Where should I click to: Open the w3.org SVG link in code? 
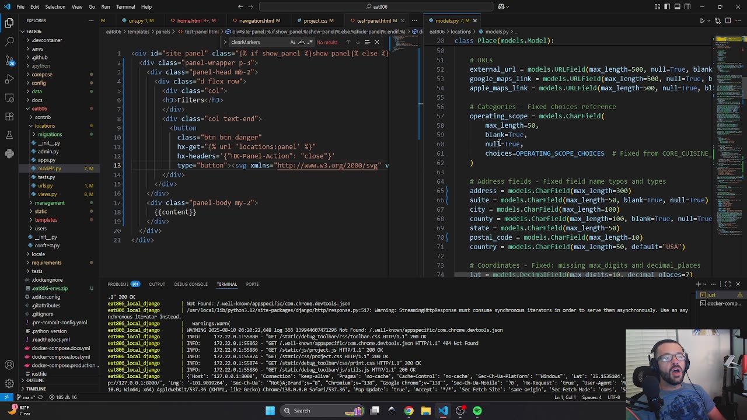click(327, 166)
